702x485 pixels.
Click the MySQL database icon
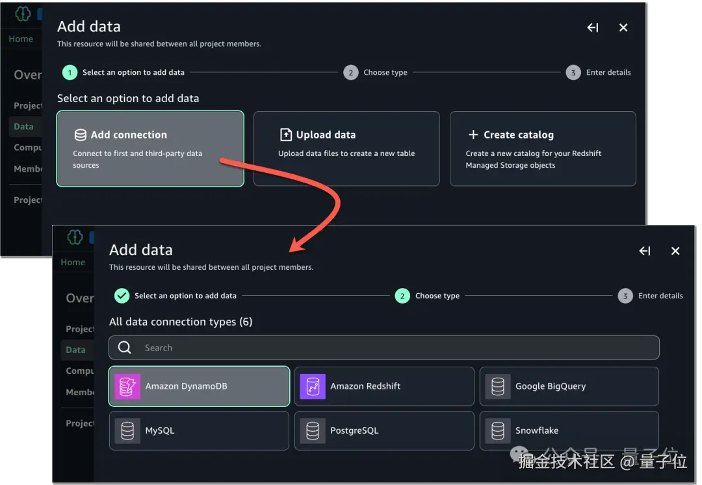tap(127, 430)
